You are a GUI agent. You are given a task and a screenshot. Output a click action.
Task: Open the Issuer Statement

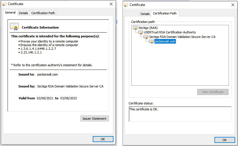coord(94,119)
